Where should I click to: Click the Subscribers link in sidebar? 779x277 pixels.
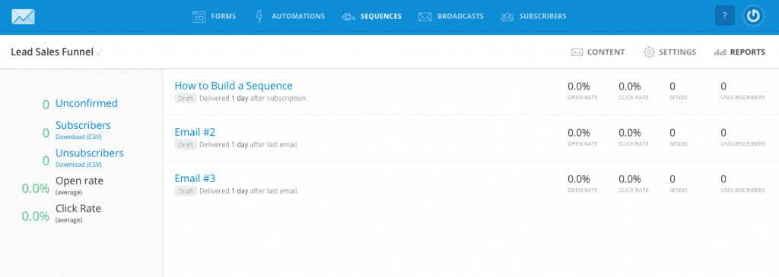coord(83,125)
